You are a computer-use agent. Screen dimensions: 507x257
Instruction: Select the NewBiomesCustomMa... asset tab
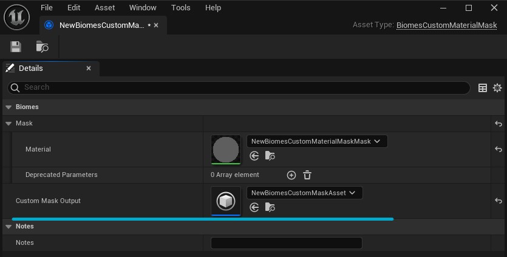pos(101,25)
